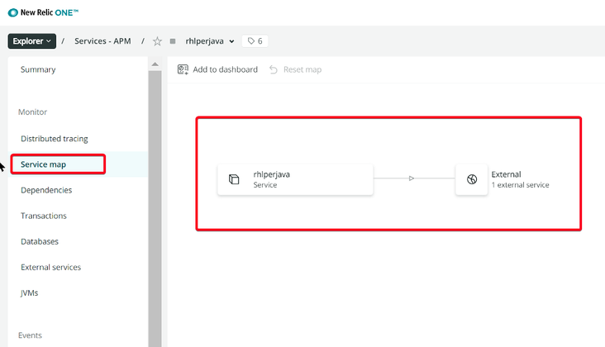The width and height of the screenshot is (605, 347).
Task: Click the Add to dashboard icon
Action: click(183, 69)
